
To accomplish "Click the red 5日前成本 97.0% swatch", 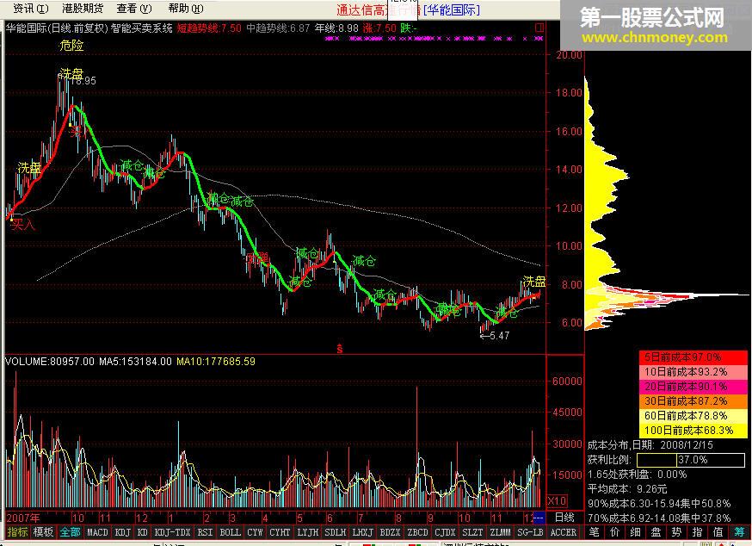I will [693, 357].
